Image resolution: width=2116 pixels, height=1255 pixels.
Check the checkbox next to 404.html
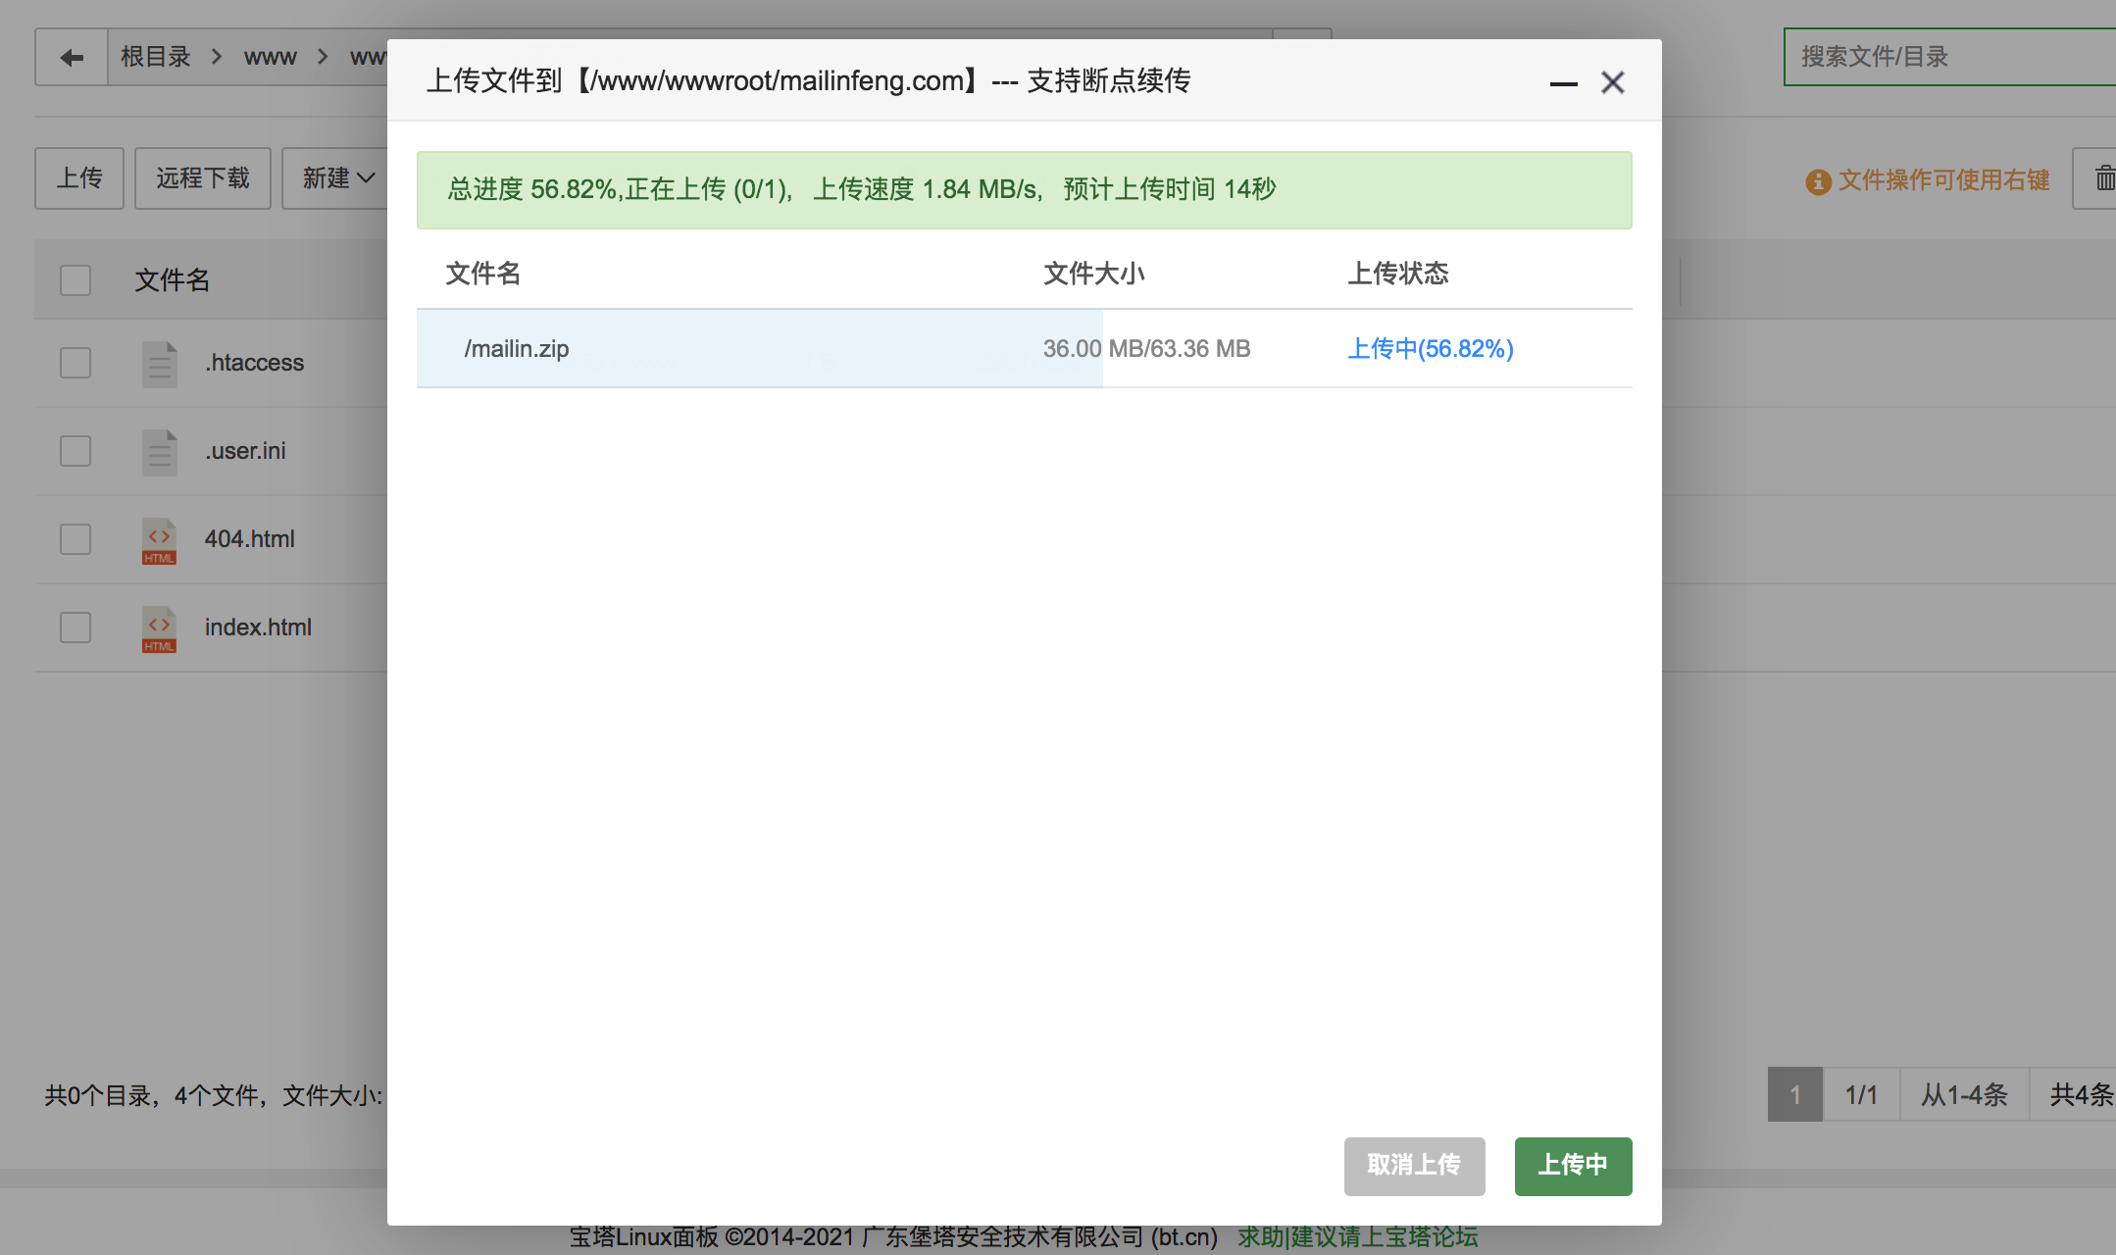tap(75, 539)
